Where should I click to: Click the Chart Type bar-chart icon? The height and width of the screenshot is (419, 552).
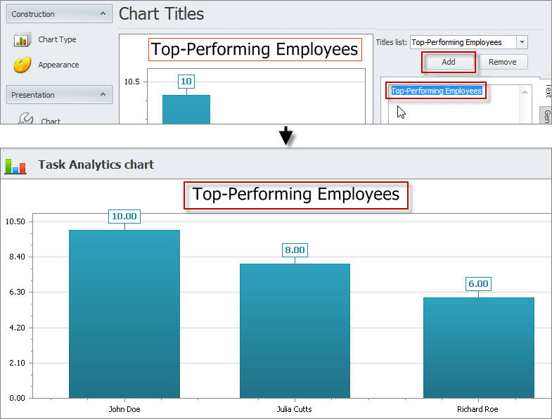23,40
